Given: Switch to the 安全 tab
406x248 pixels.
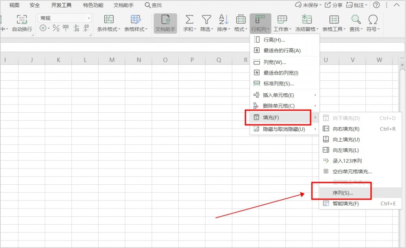Looking at the screenshot, I should [x=35, y=5].
